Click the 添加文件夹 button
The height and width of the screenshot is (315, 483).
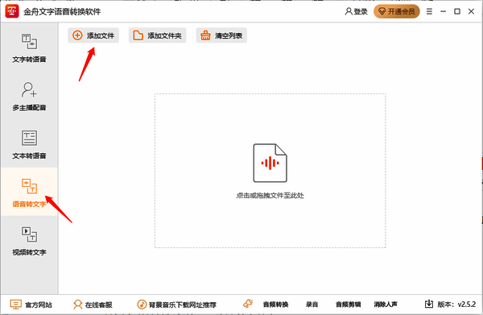[x=158, y=35]
